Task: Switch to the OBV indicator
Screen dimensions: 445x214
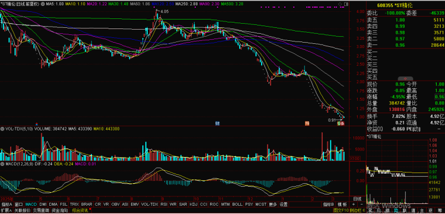Action: click(116, 205)
